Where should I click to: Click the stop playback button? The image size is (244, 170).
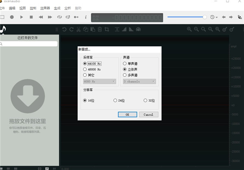pos(31,17)
